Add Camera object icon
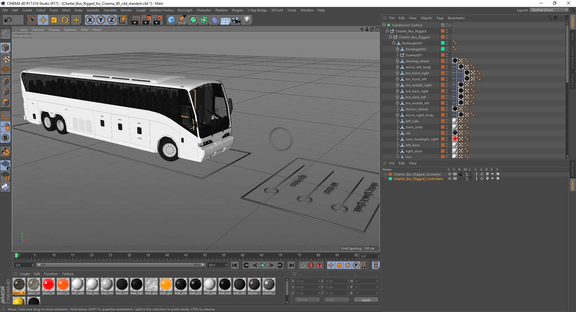The width and height of the screenshot is (576, 312). point(236,20)
